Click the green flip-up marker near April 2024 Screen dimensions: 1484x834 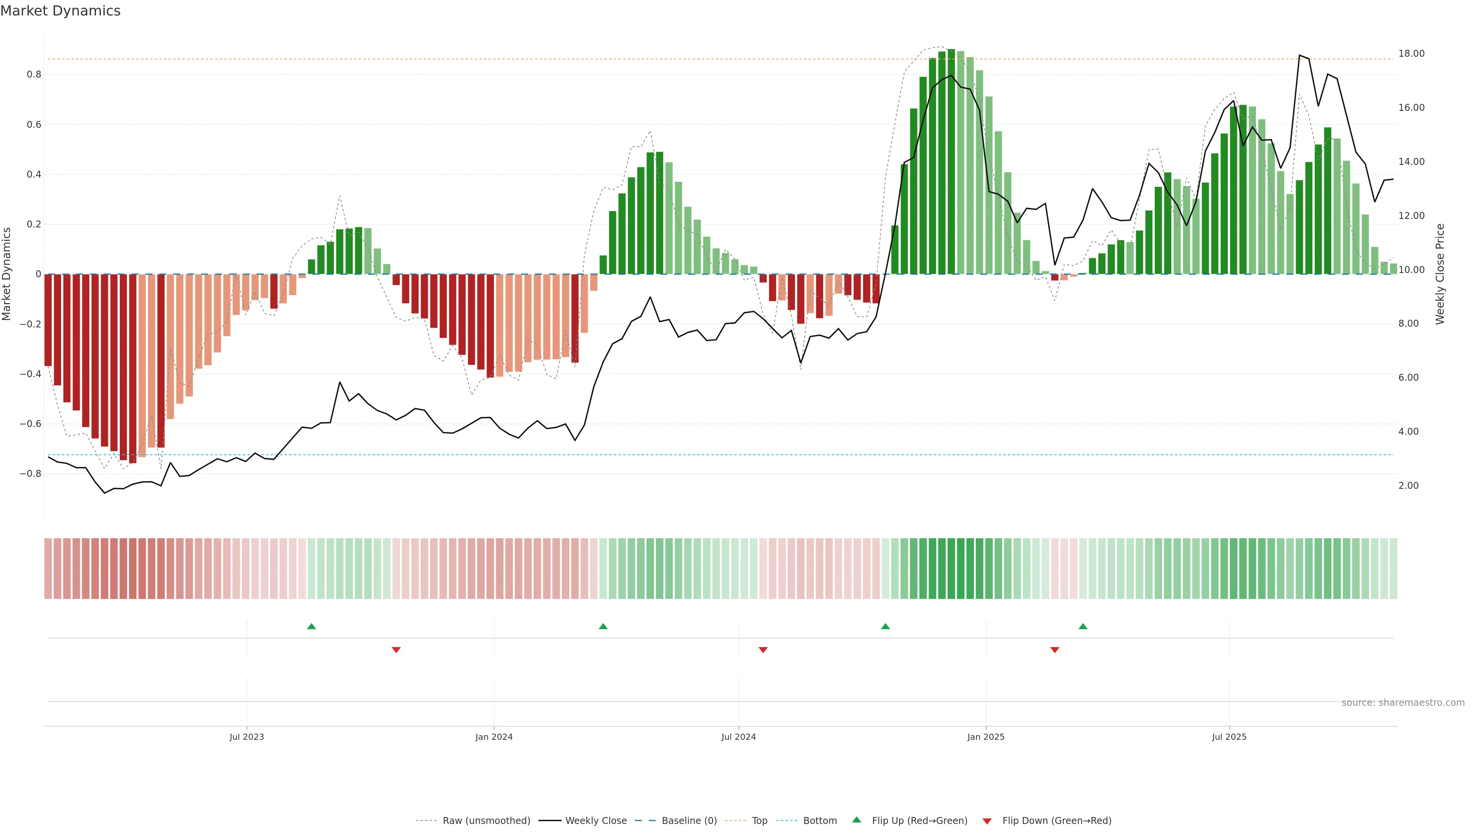pos(603,626)
